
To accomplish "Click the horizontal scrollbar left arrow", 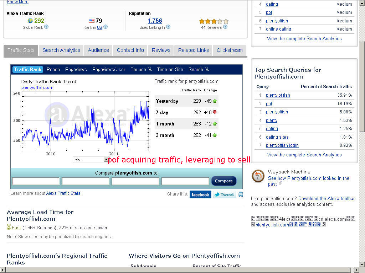I will pyautogui.click(x=2, y=270).
